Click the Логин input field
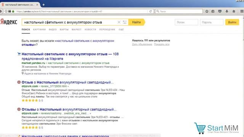Screen dimensions: 244x137 (186, 22)
